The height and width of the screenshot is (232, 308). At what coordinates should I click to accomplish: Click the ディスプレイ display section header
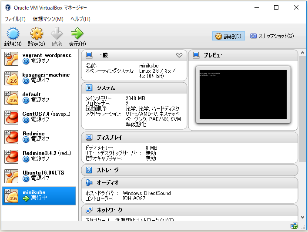(190, 138)
